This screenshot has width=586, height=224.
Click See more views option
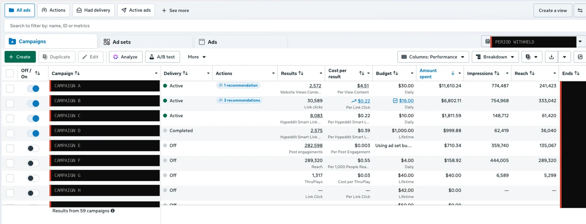(x=175, y=10)
